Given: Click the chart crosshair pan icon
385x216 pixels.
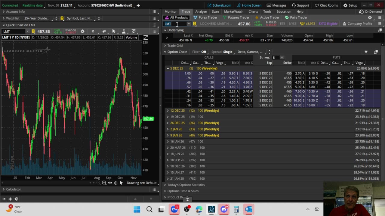Looking at the screenshot, I should click(115, 183).
